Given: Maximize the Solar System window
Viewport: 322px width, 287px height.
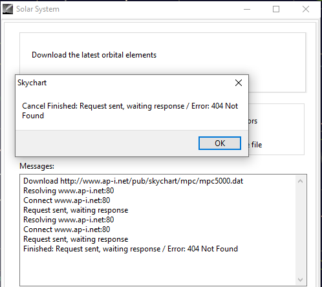Looking at the screenshot, I should pyautogui.click(x=276, y=9).
